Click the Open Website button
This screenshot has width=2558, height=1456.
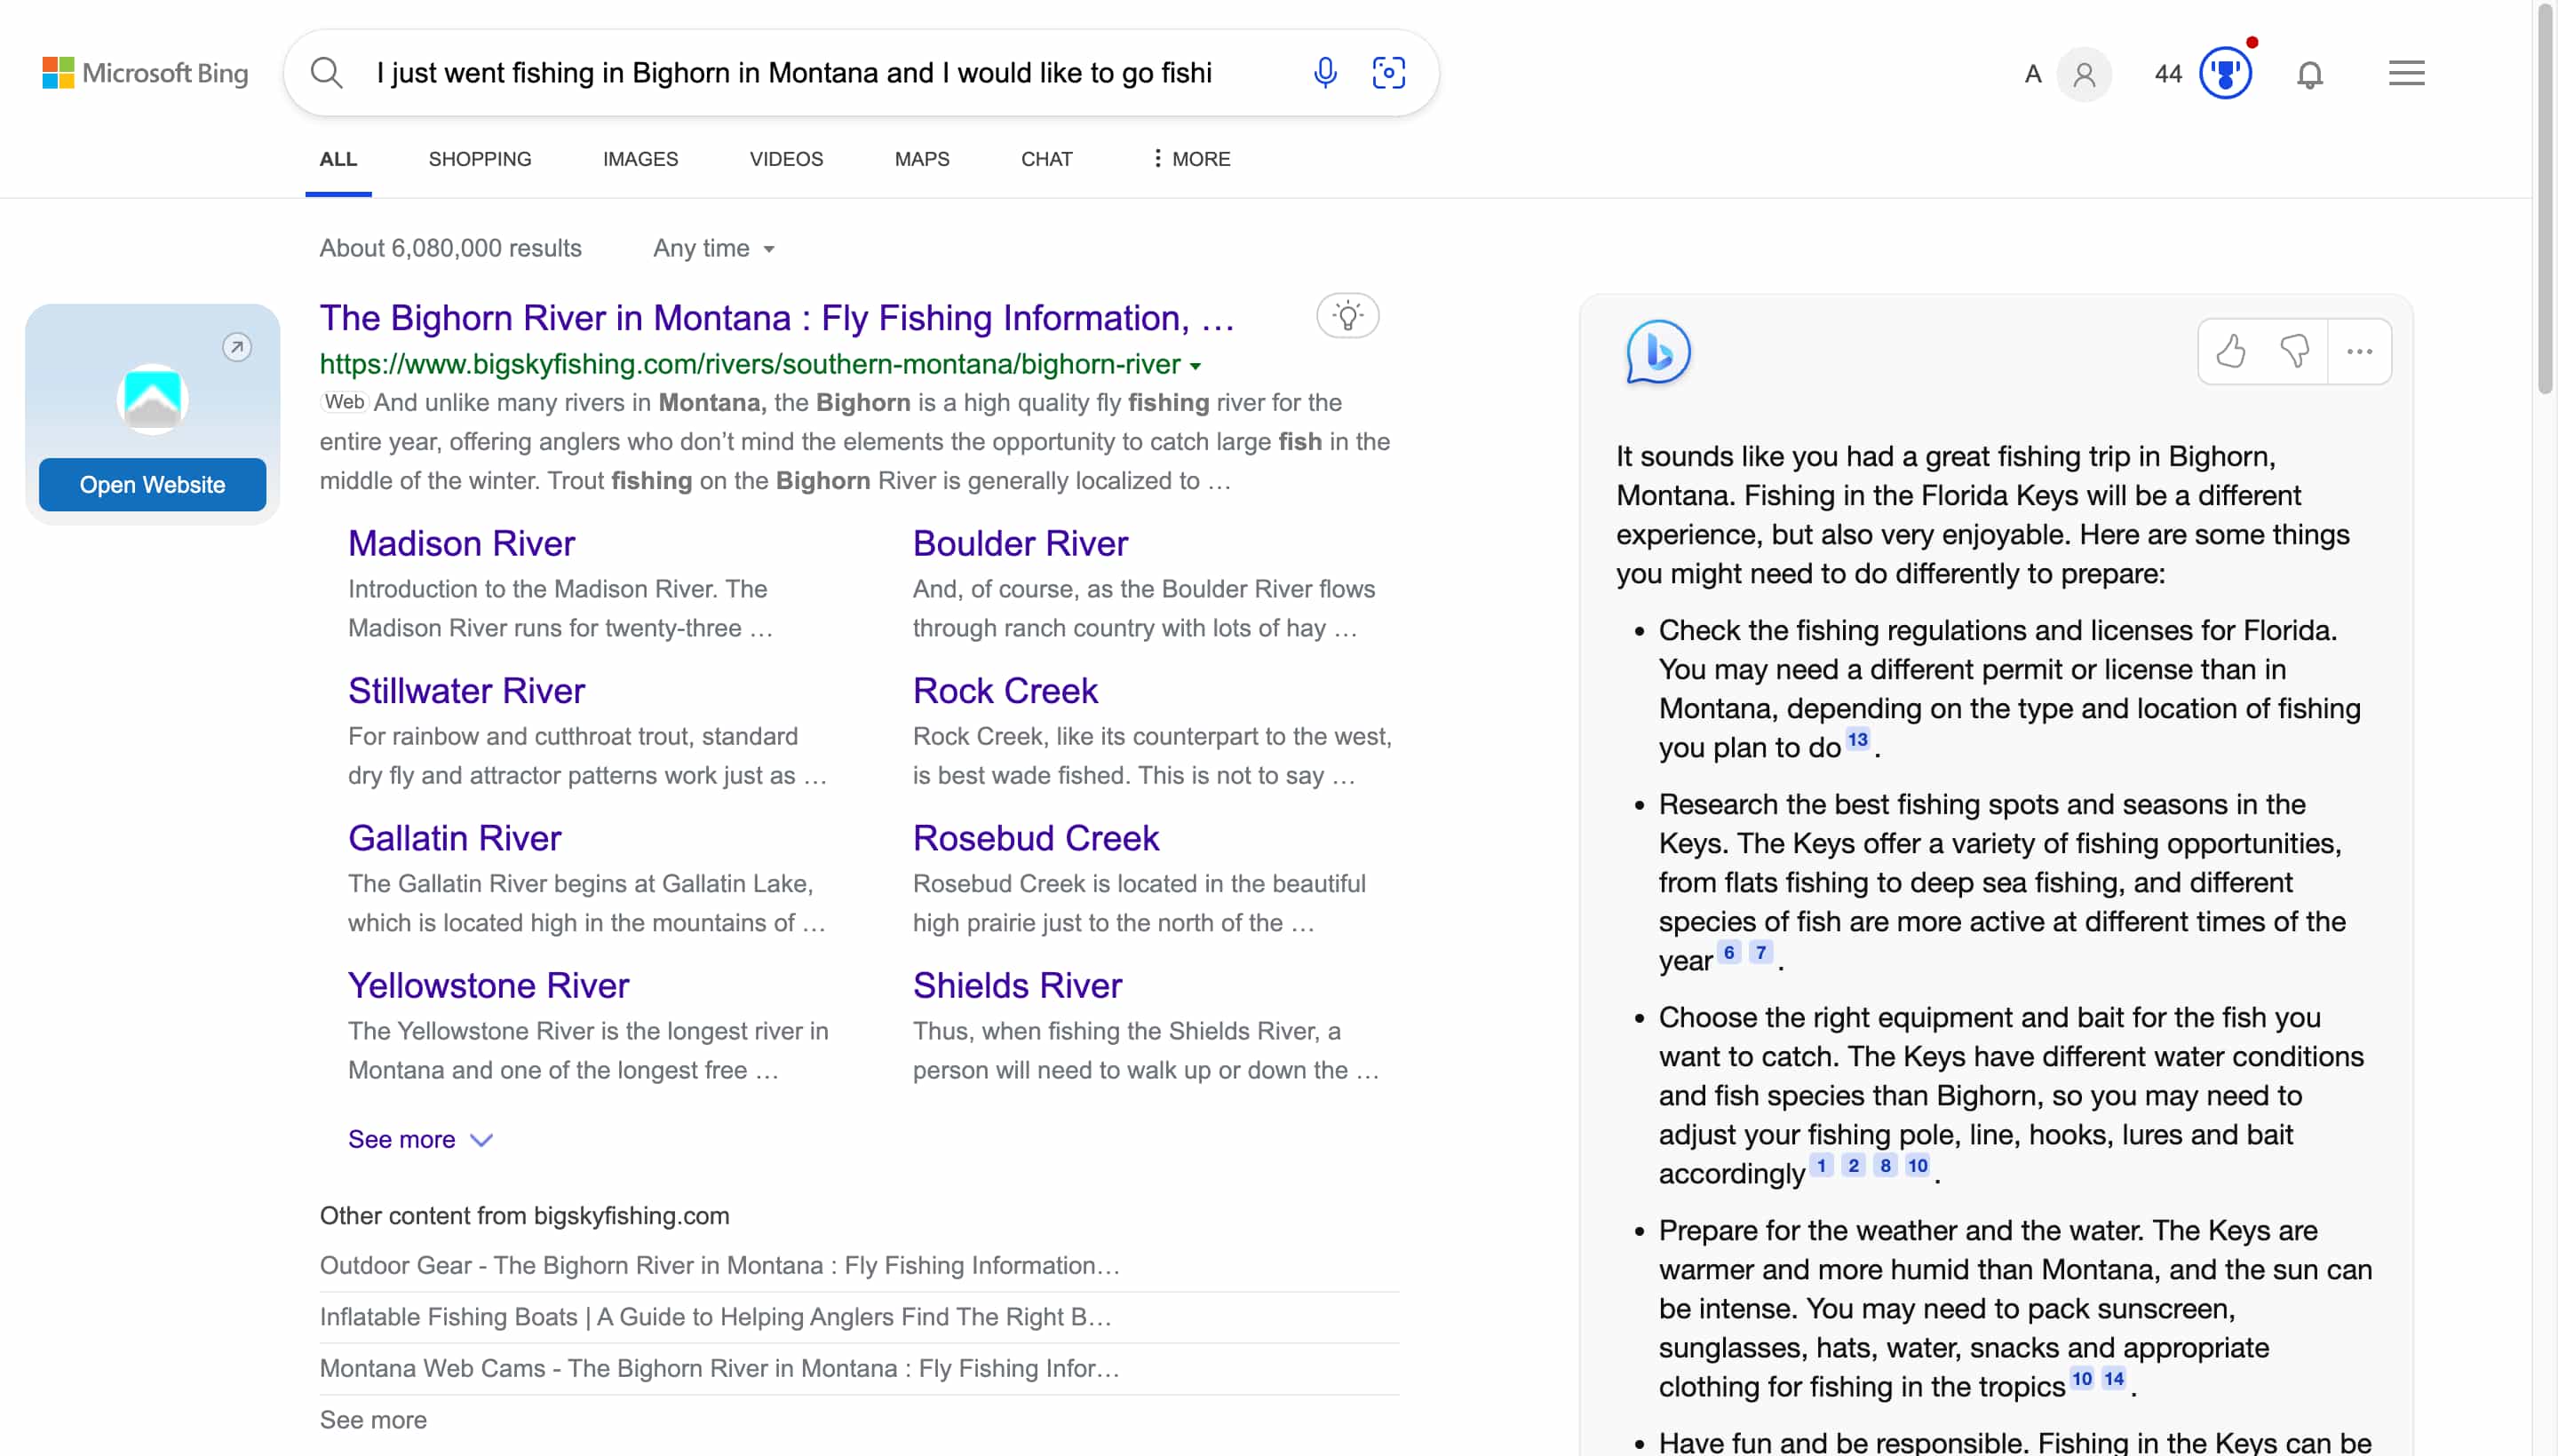(151, 484)
